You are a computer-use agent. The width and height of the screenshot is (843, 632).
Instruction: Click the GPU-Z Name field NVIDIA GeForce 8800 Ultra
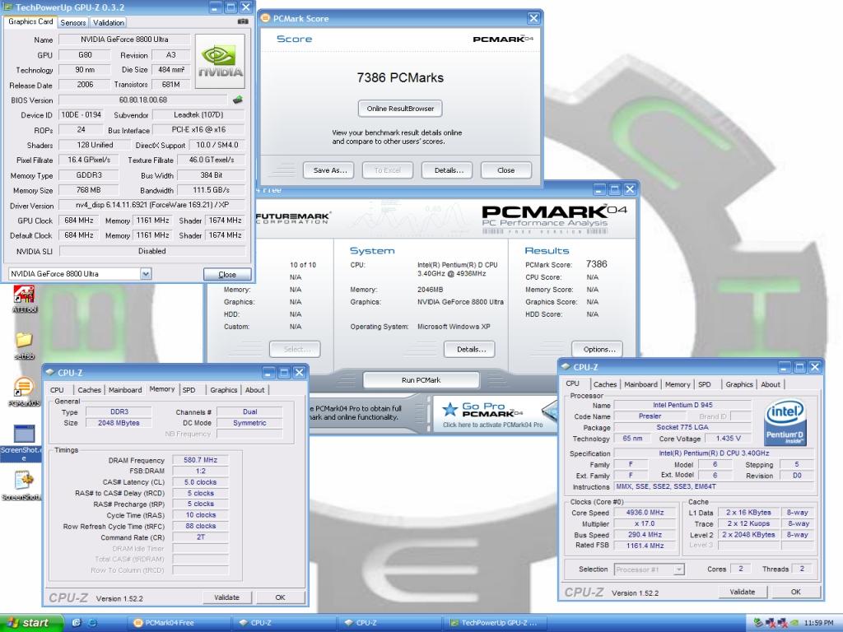(123, 39)
